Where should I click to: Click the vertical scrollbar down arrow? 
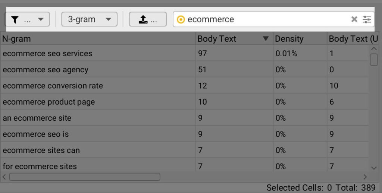click(x=374, y=168)
